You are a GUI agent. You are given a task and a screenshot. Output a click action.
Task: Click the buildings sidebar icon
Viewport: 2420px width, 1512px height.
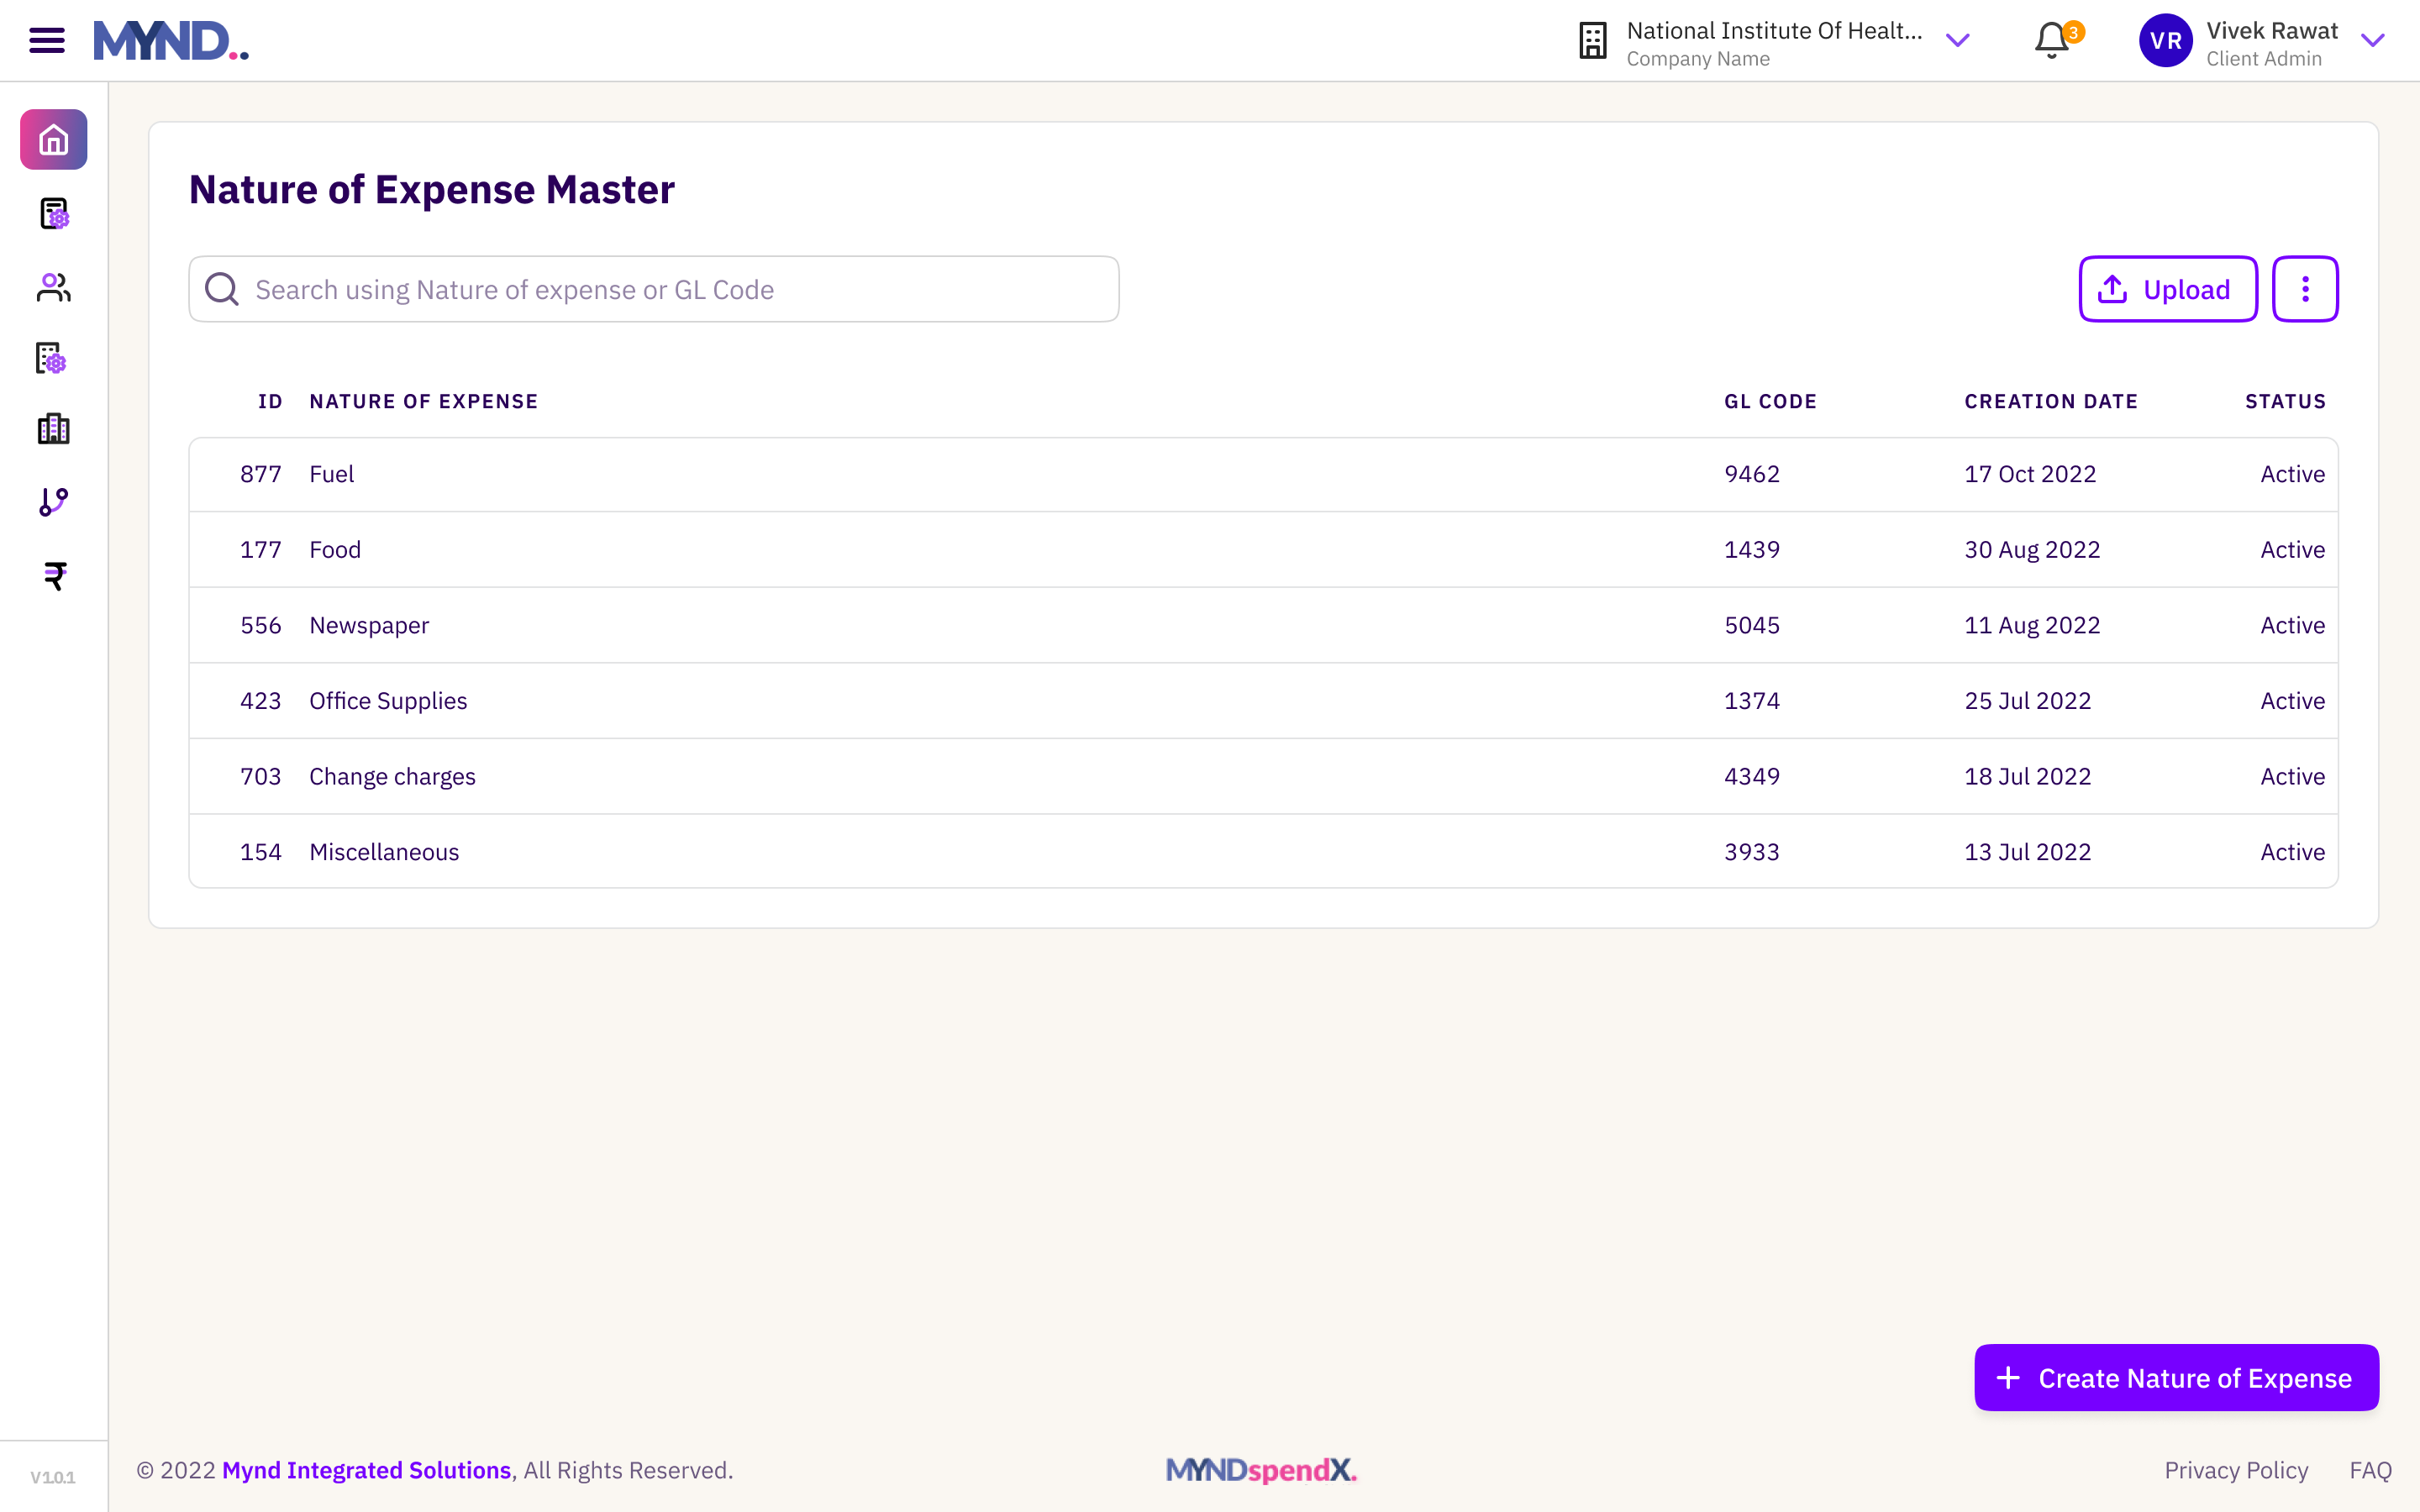54,429
